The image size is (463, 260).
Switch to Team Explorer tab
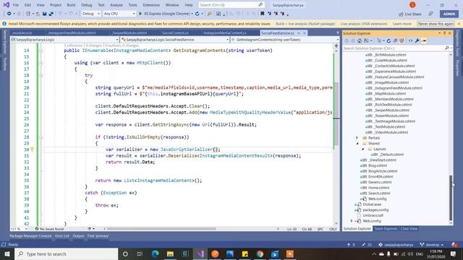(386, 228)
